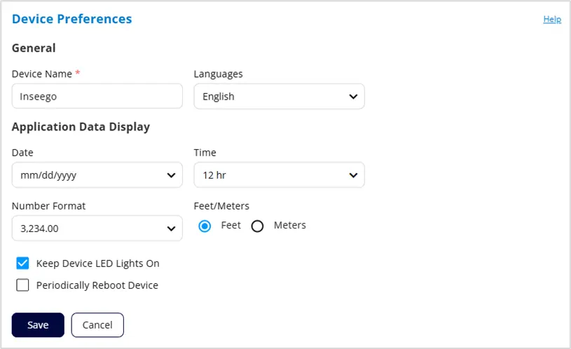Open the Help link
The height and width of the screenshot is (349, 571).
click(x=552, y=20)
